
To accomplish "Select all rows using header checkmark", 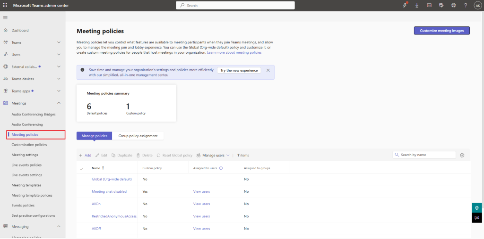I will tap(82, 168).
